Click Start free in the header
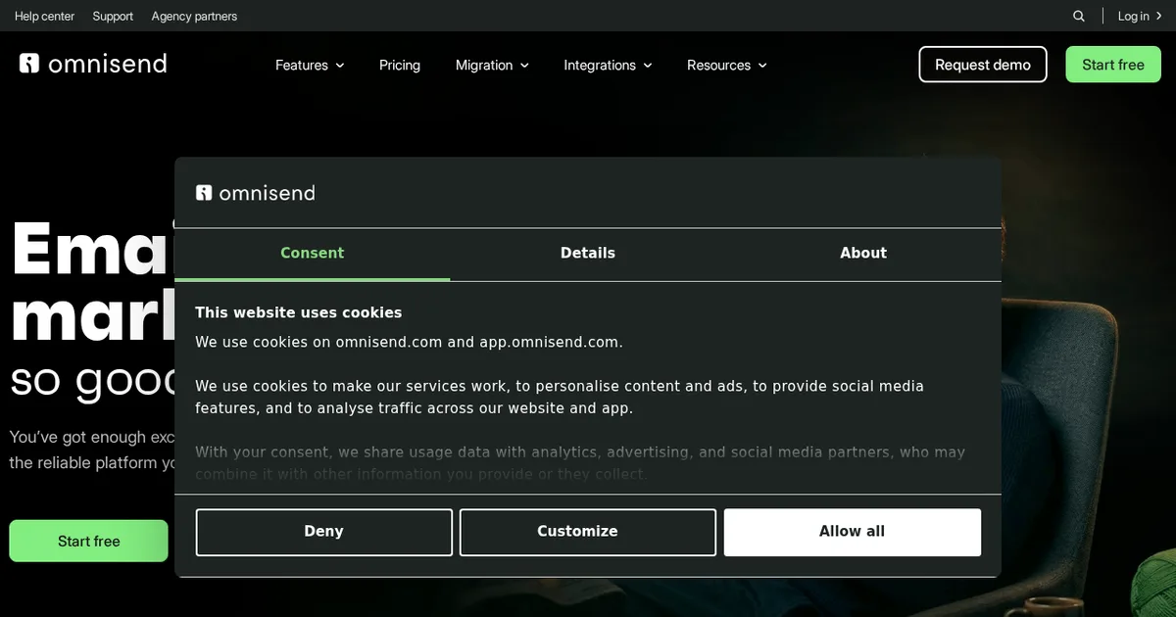 [1113, 65]
